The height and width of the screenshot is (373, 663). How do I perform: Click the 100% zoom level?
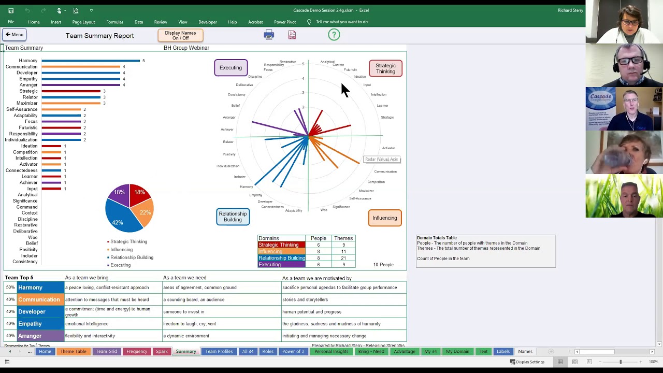click(x=654, y=362)
